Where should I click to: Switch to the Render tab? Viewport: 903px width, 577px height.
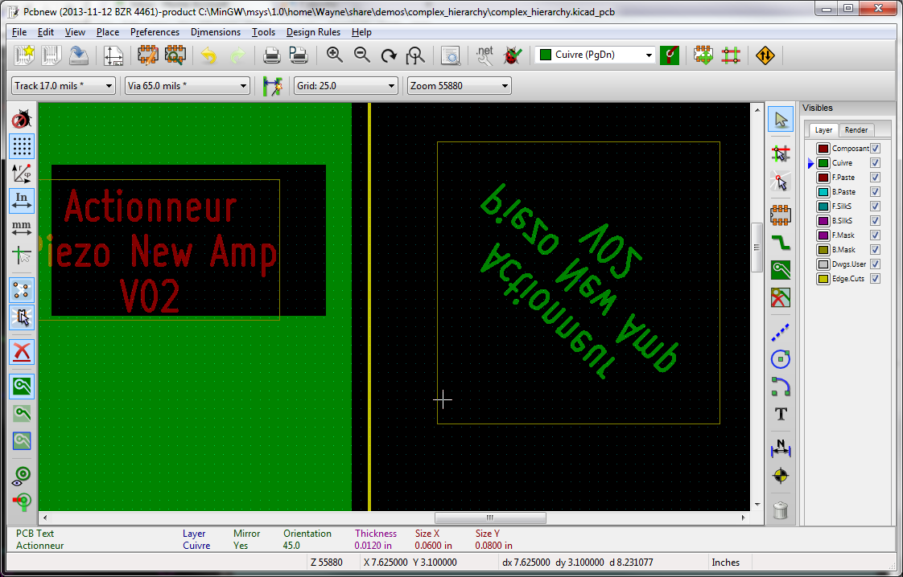pos(856,130)
